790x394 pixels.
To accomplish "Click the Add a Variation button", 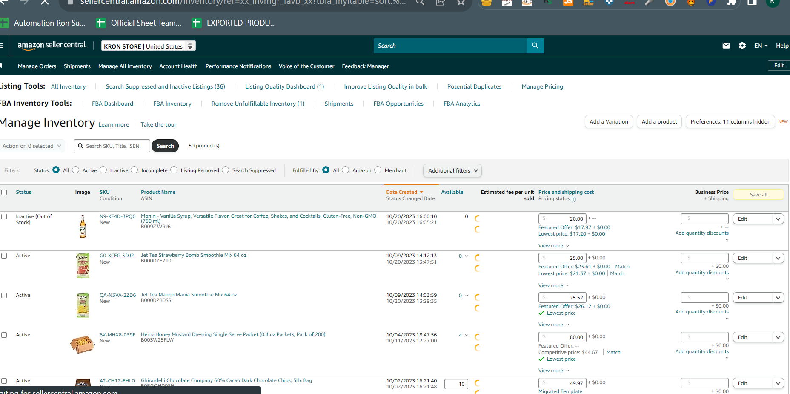I will [x=609, y=122].
